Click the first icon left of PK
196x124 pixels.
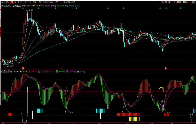(x=163, y=2)
